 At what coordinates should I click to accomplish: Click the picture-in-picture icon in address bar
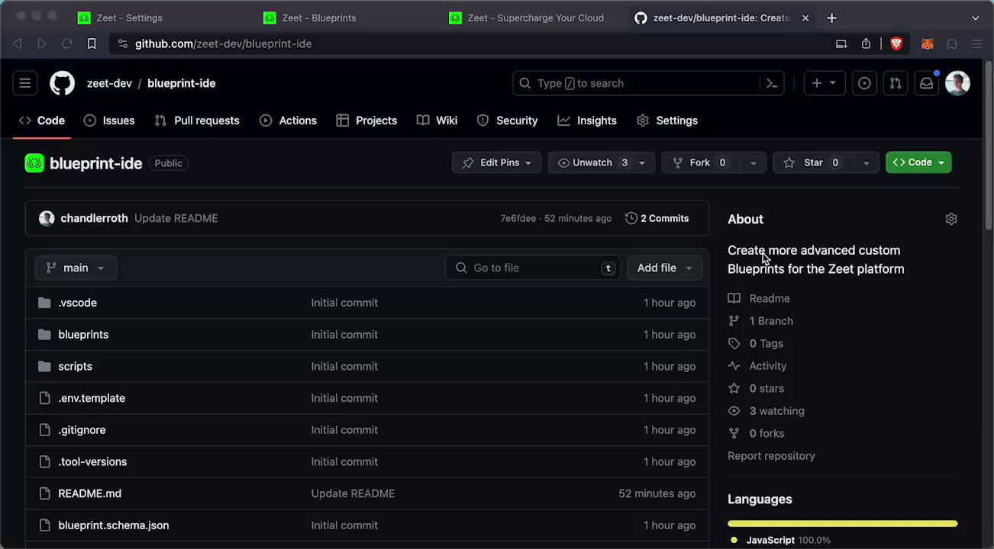point(841,43)
